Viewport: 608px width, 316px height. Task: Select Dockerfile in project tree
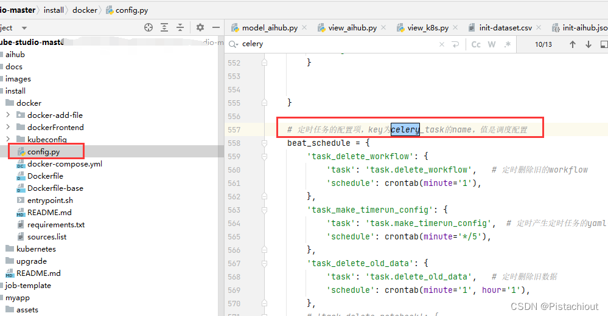45,176
